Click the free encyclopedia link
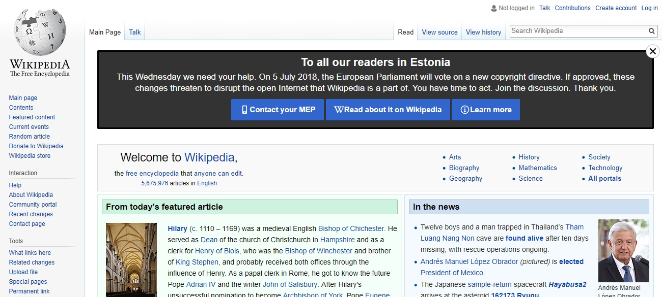This screenshot has height=297, width=662. (x=152, y=174)
